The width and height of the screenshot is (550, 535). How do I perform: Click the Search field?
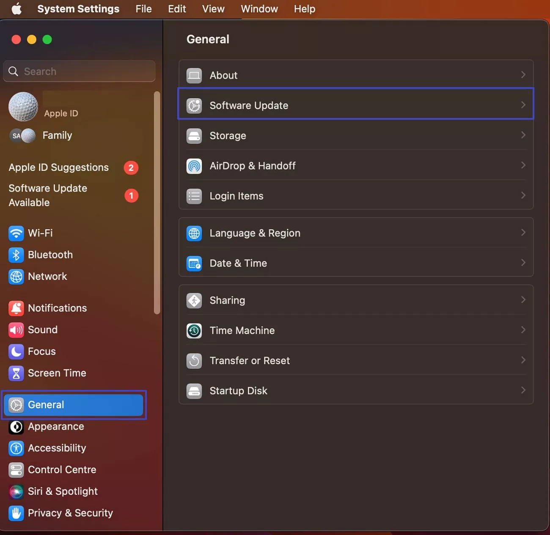click(79, 71)
